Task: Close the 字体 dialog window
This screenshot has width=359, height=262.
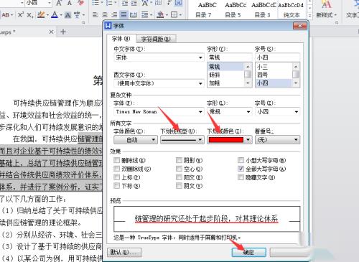Action: pos(300,26)
